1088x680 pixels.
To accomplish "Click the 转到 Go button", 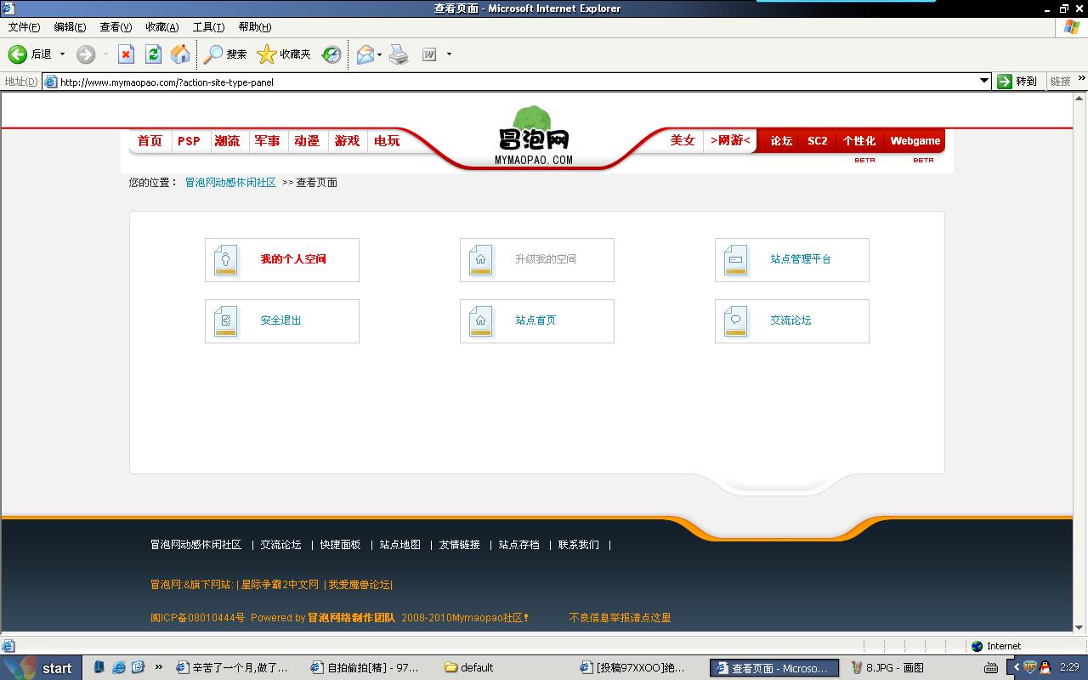I will (1017, 82).
